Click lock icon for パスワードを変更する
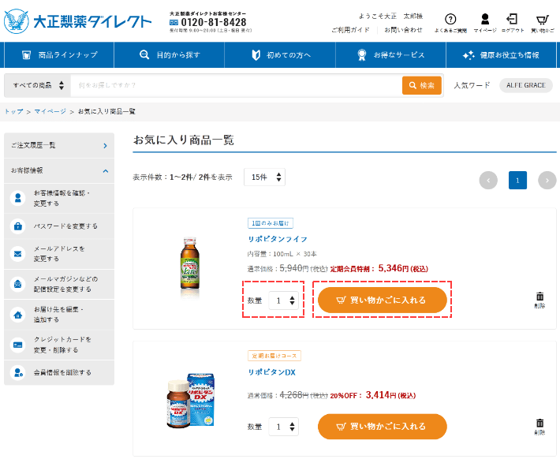Image resolution: width=560 pixels, height=474 pixels. 17,226
